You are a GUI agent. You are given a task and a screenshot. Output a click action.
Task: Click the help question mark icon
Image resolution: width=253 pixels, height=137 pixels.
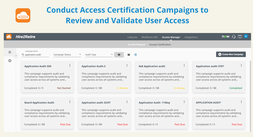pos(136,55)
